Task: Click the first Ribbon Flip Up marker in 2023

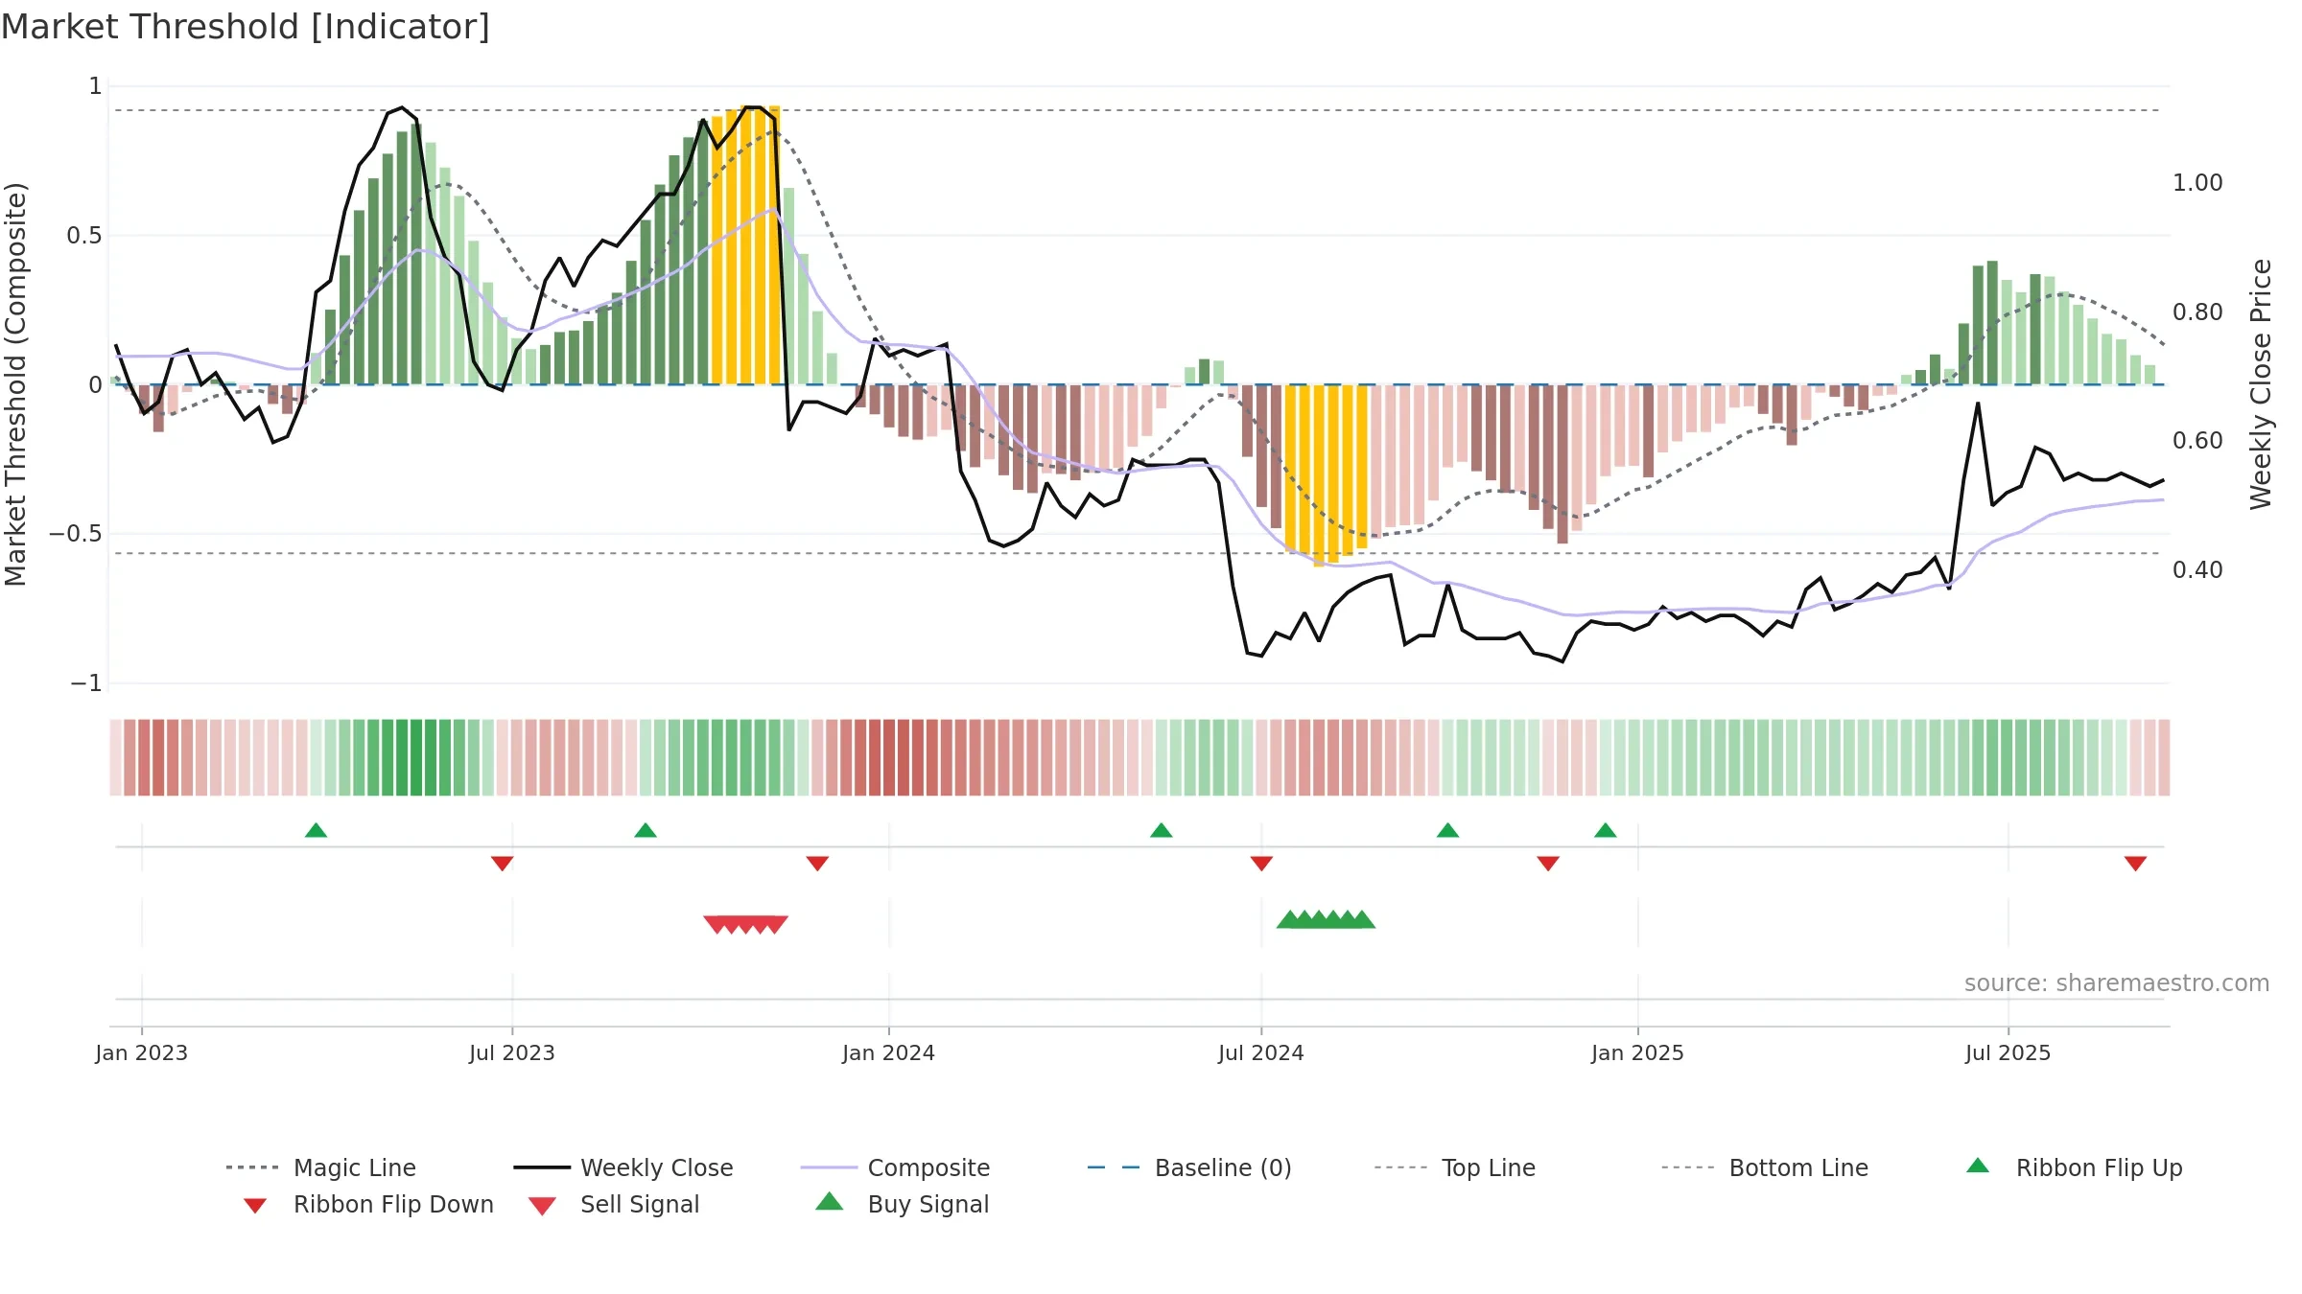Action: click(317, 830)
